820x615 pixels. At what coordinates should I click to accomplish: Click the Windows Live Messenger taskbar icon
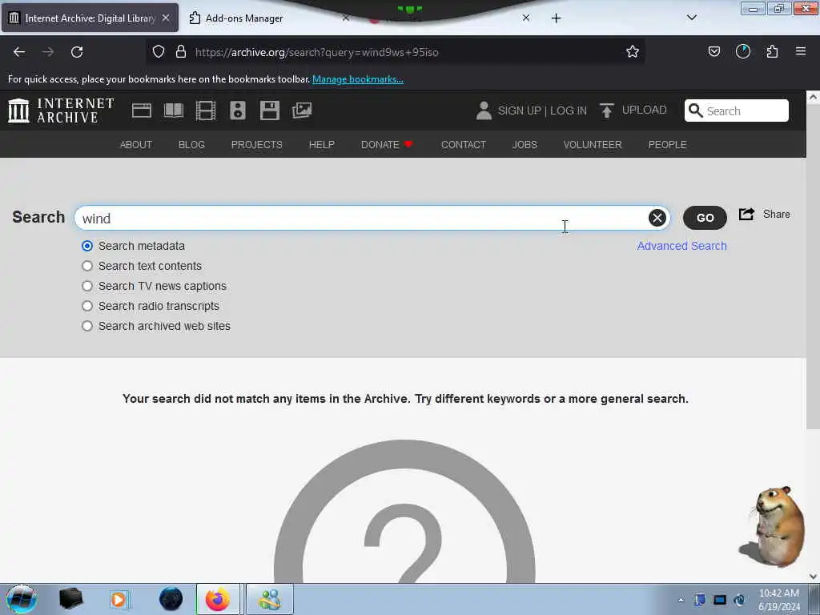click(x=270, y=599)
